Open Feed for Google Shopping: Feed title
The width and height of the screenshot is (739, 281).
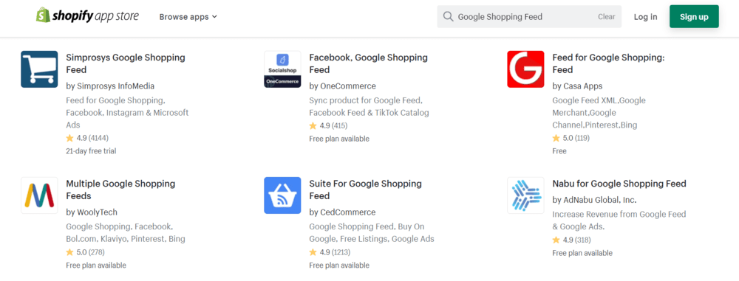coord(608,63)
